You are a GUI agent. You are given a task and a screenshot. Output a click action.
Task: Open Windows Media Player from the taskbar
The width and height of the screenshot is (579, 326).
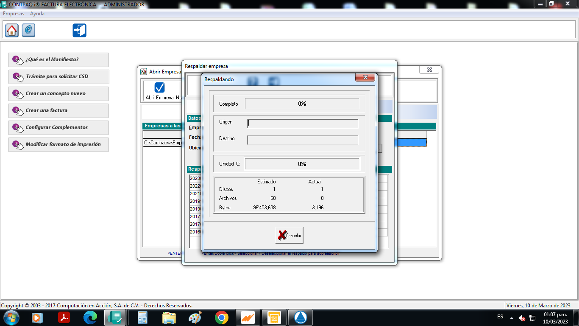coord(37,318)
